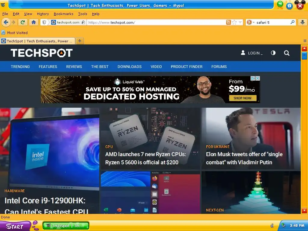Click the URL address field
The image size is (308, 231).
click(x=156, y=22)
